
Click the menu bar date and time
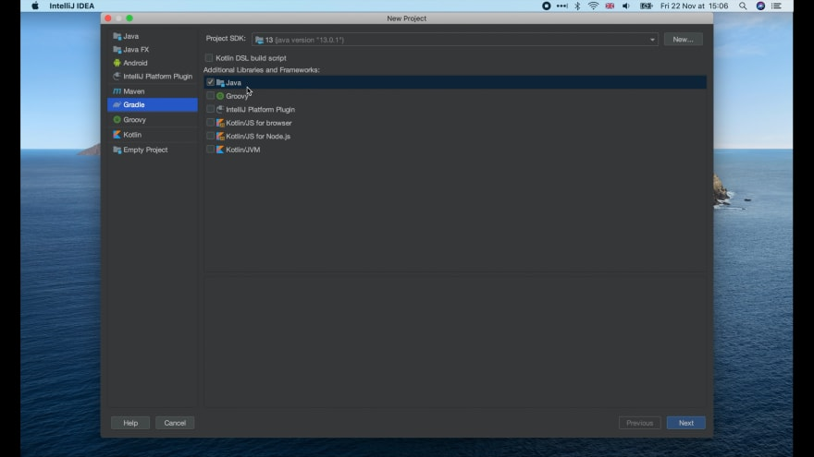[x=694, y=6]
